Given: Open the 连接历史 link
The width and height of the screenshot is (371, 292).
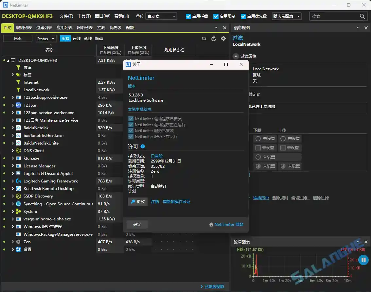Looking at the screenshot, I should (261, 198).
